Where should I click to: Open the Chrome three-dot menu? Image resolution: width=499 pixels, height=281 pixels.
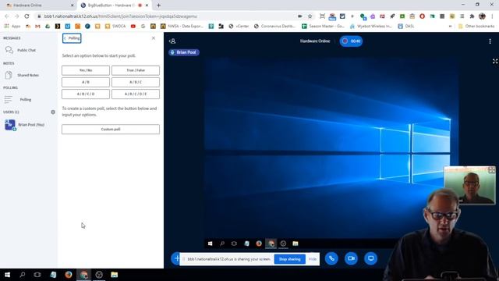[492, 16]
